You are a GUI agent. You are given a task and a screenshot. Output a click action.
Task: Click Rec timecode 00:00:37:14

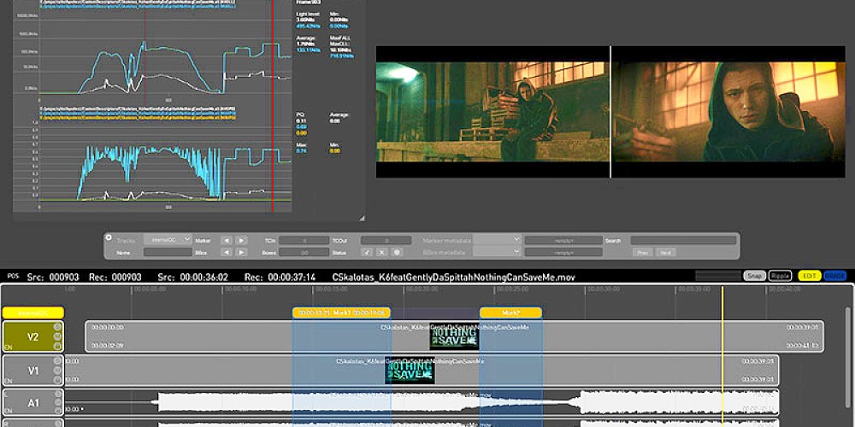coord(292,277)
